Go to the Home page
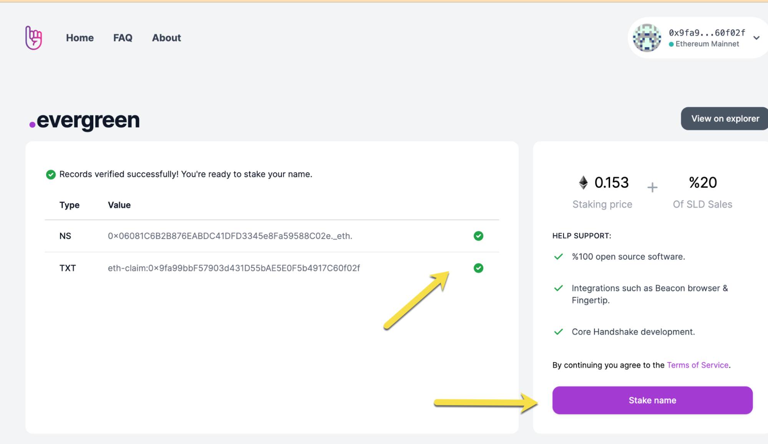Viewport: 768px width, 444px height. (80, 38)
